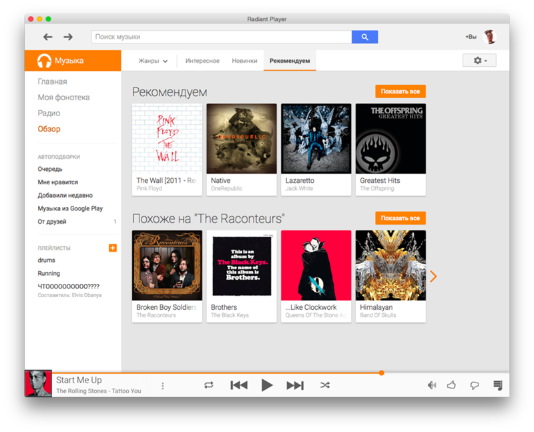Toggle shuffle mode
Viewport: 534px width, 432px height.
[x=325, y=385]
